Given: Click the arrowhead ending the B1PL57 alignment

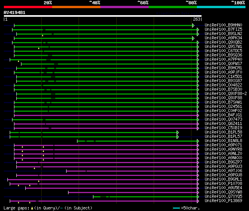Looking at the screenshot, I should (x=178, y=137).
